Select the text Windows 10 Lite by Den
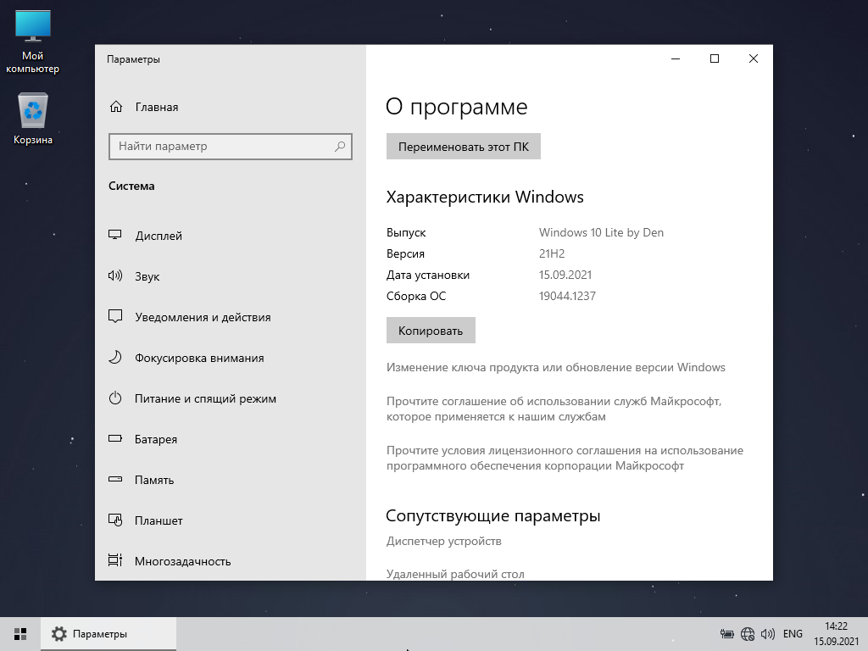Image resolution: width=868 pixels, height=651 pixels. pyautogui.click(x=601, y=232)
